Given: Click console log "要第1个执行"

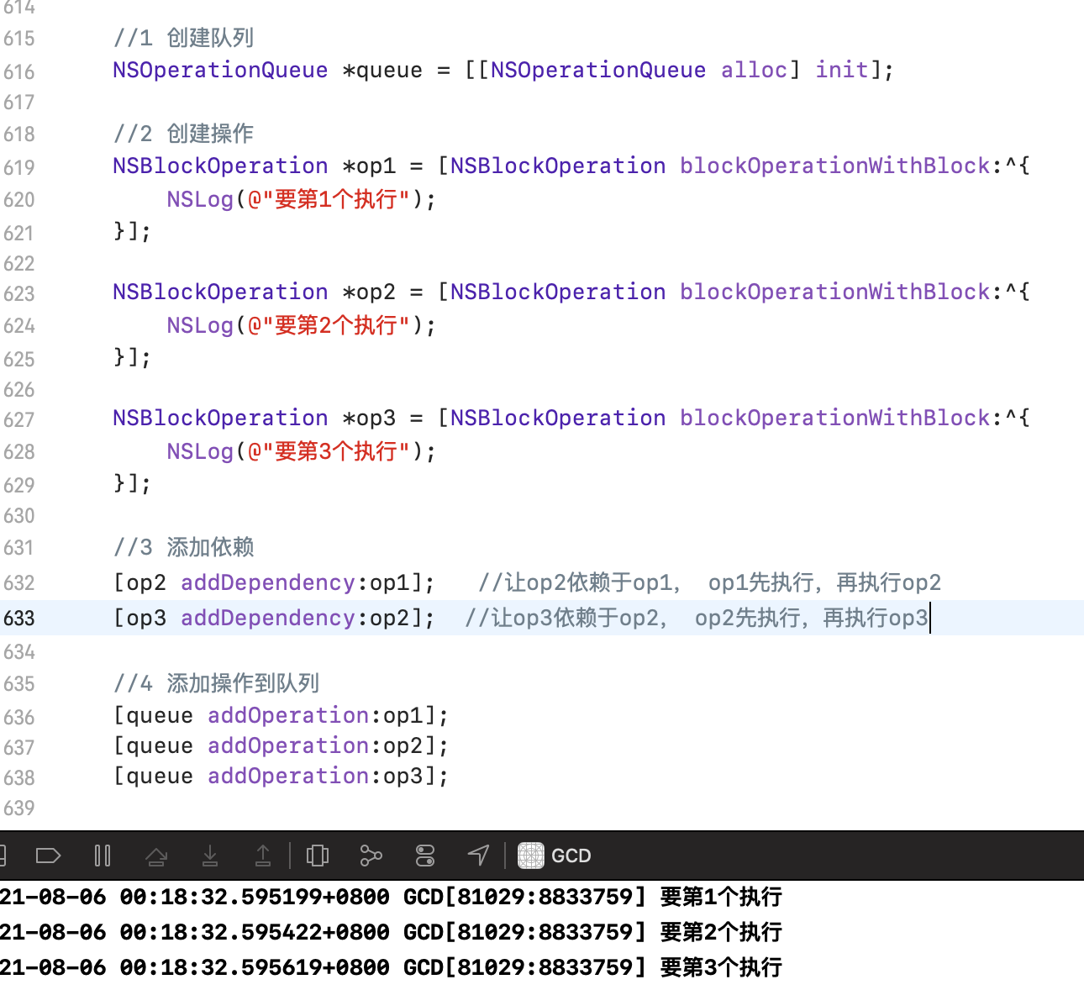Looking at the screenshot, I should click(x=721, y=897).
